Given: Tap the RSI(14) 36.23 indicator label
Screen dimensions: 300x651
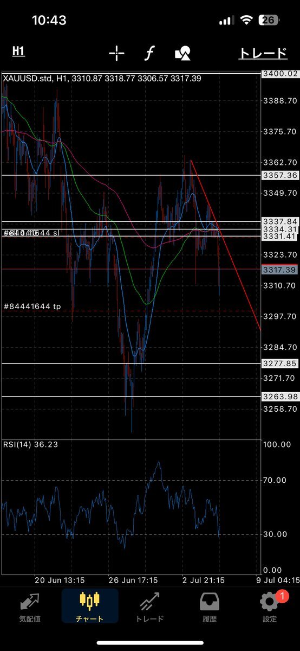Looking at the screenshot, I should click(31, 444).
